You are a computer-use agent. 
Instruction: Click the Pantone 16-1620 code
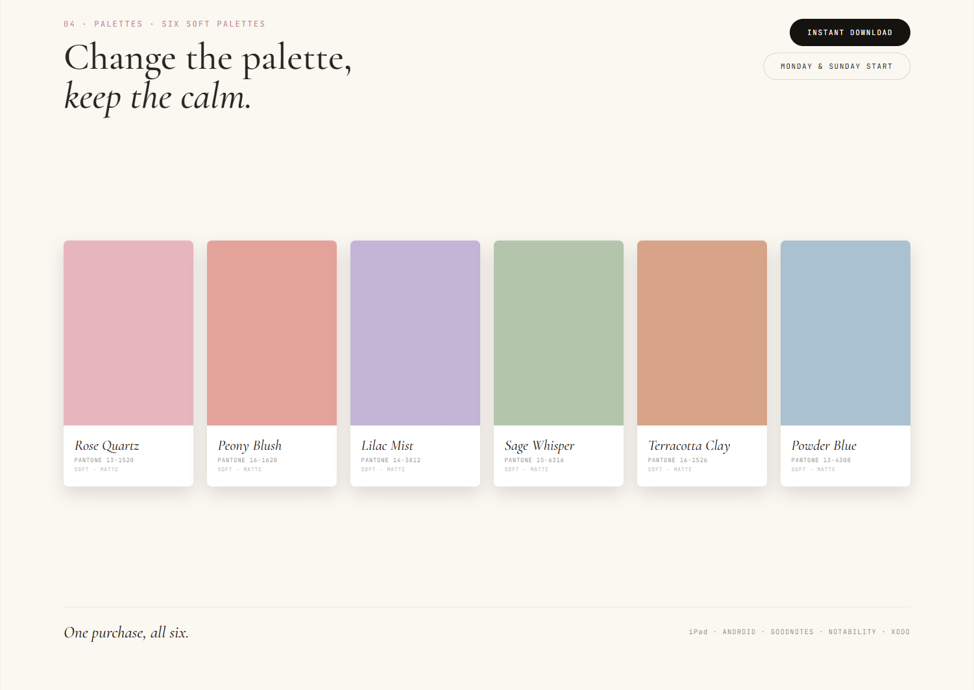pos(247,460)
